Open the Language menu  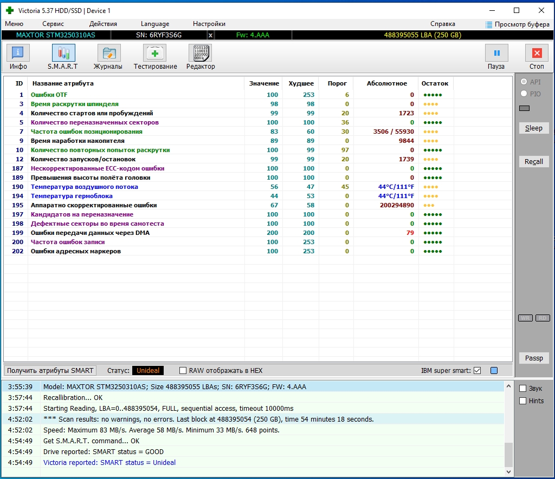155,24
